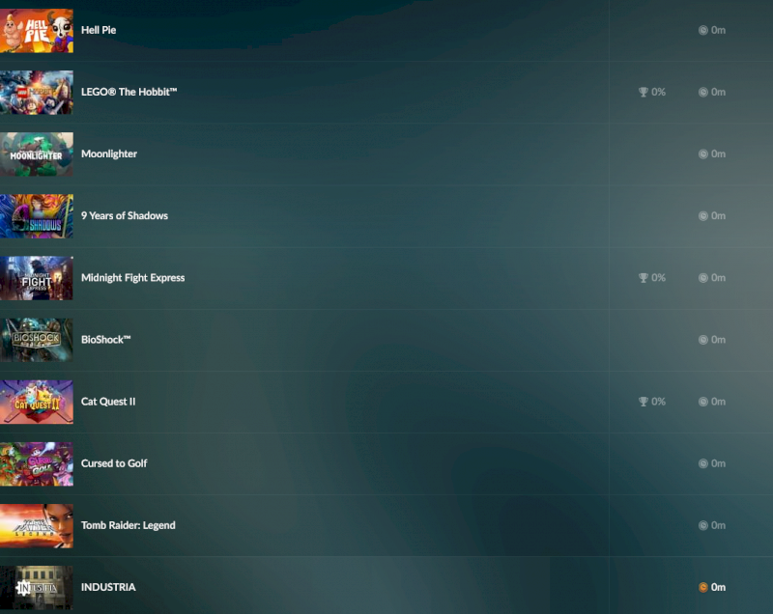This screenshot has width=773, height=614.
Task: Open the INDUSTRIA game thumbnail
Action: [x=37, y=587]
